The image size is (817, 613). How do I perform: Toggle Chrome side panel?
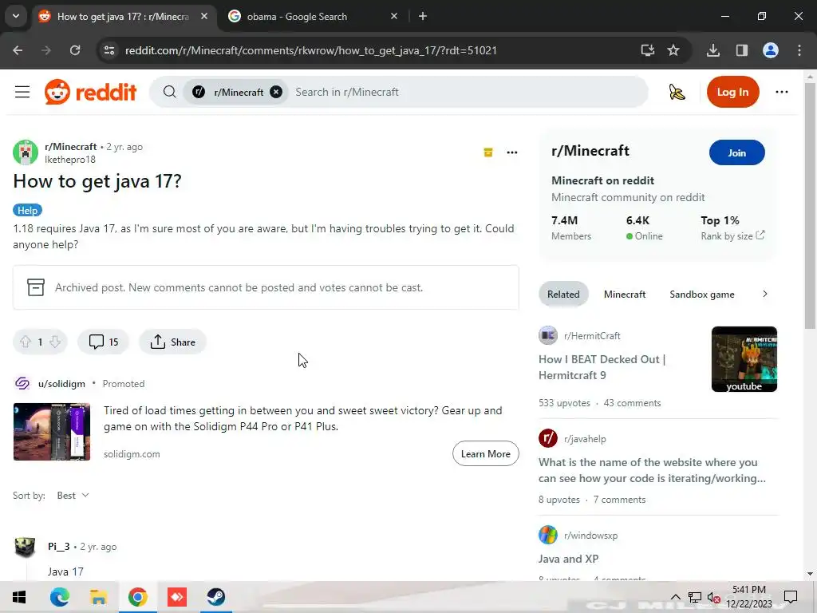coord(741,50)
